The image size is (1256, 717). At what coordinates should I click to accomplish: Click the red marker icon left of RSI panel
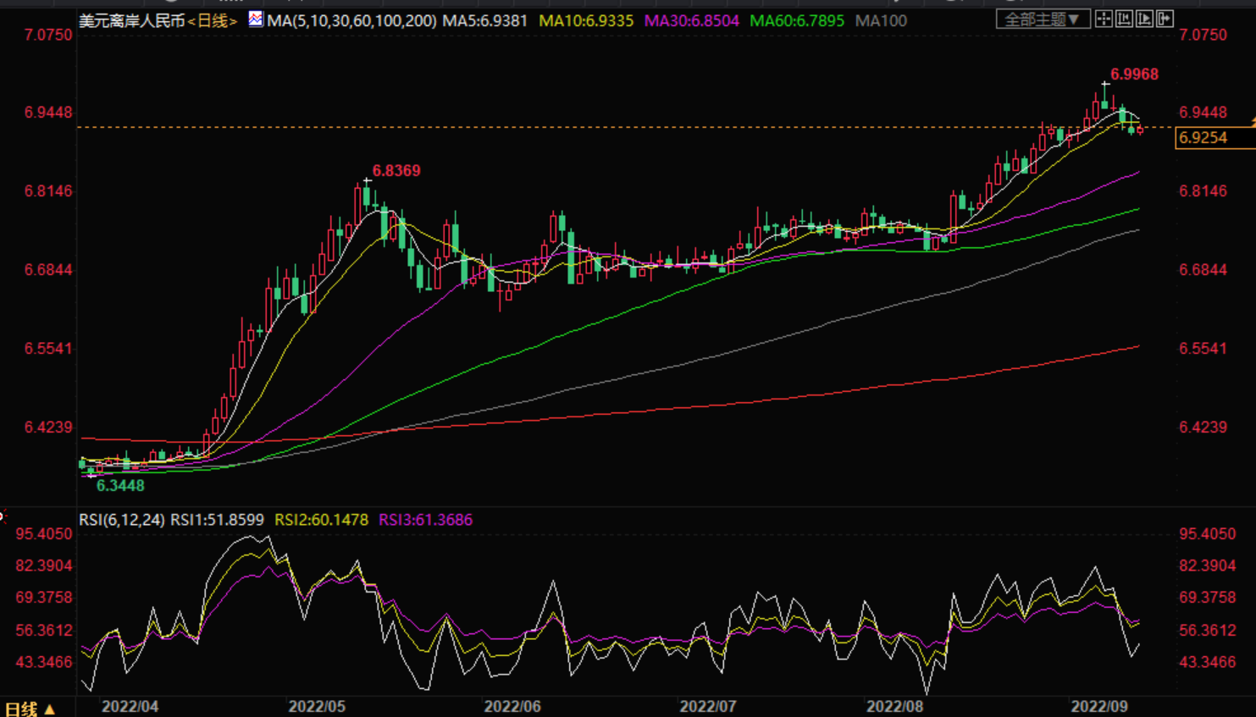point(3,515)
